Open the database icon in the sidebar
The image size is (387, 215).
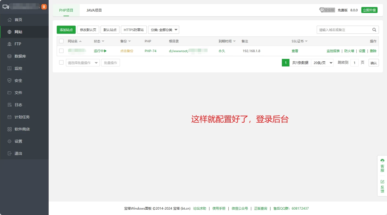point(10,56)
